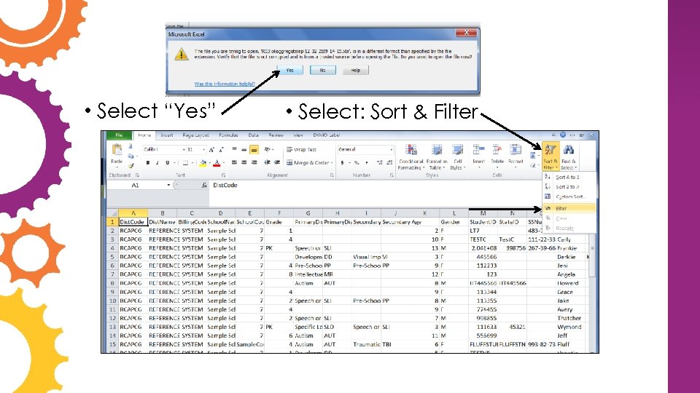The width and height of the screenshot is (700, 393).
Task: Choose Custom Sort menu item
Action: [x=569, y=196]
